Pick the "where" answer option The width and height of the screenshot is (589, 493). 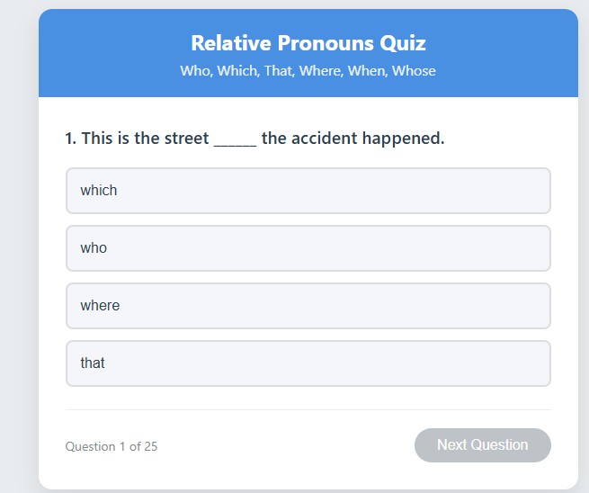coord(308,306)
